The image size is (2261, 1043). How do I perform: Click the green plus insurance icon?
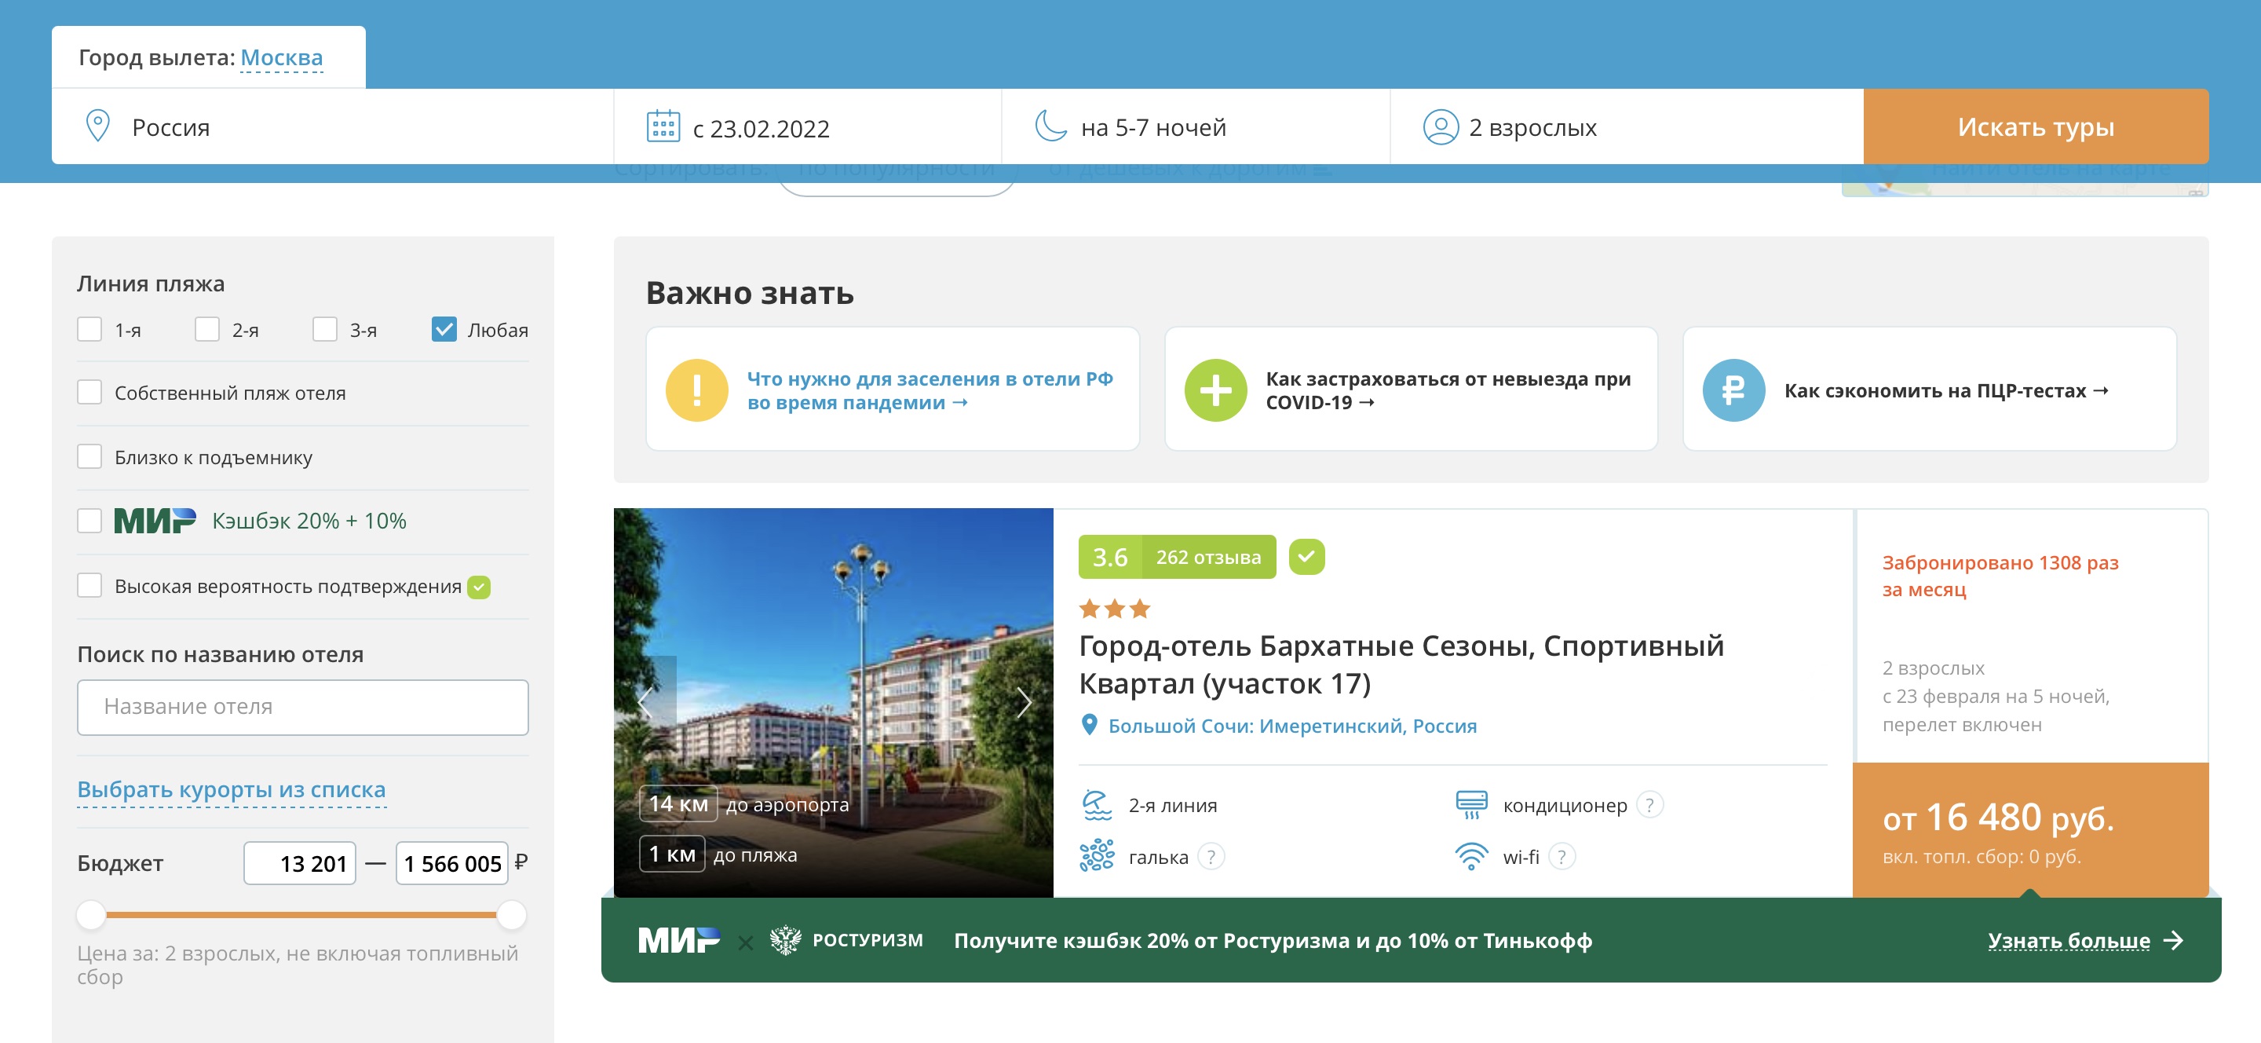click(1215, 390)
